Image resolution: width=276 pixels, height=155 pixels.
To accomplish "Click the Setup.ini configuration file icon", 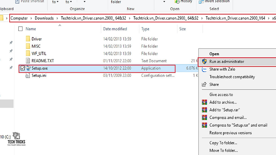I will [x=28, y=76].
